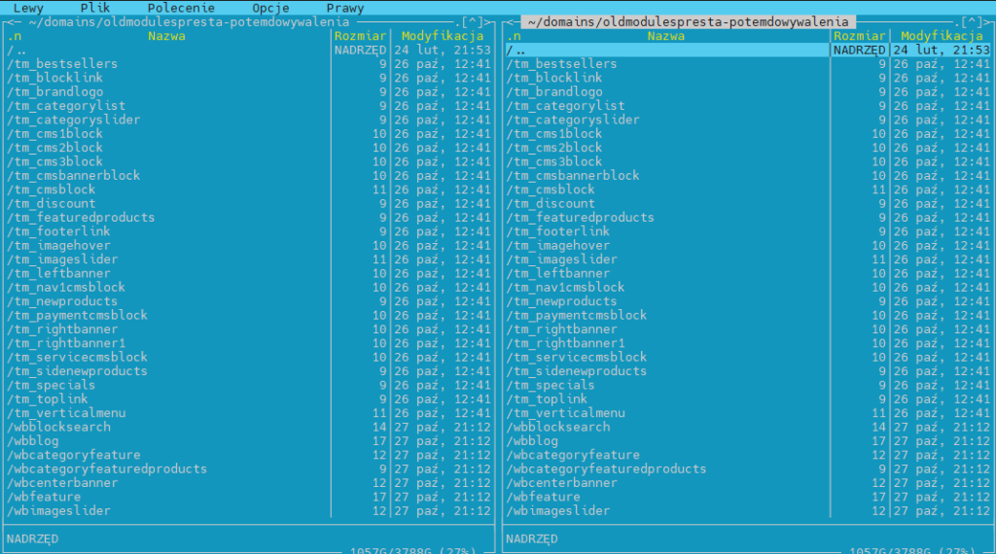Viewport: 996px width, 554px height.
Task: Open right panel directory history caret
Action: click(972, 22)
